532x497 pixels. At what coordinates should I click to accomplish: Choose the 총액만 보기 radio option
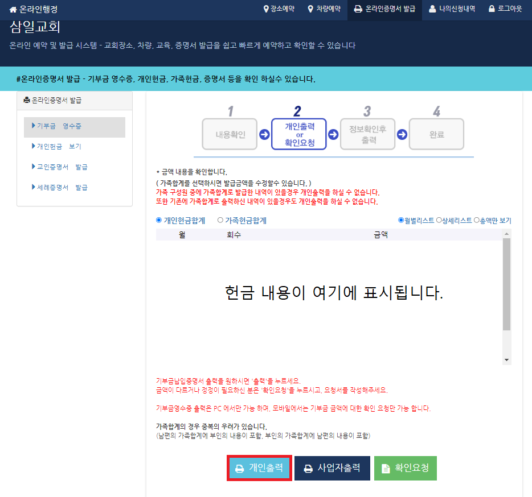[477, 220]
